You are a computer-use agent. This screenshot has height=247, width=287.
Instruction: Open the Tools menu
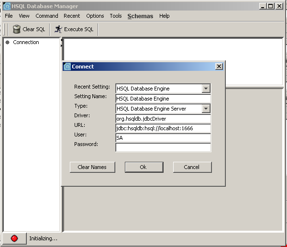[116, 16]
